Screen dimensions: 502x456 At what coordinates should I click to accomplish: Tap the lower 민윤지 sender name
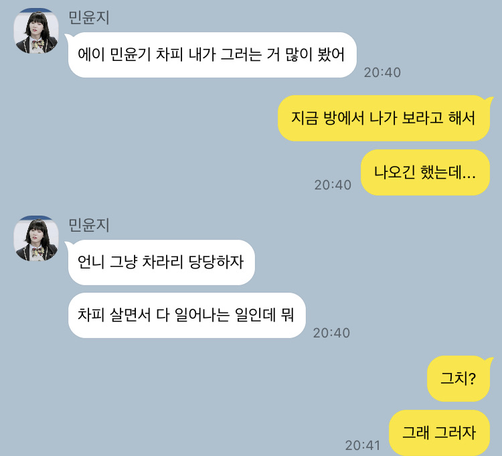[x=89, y=225]
